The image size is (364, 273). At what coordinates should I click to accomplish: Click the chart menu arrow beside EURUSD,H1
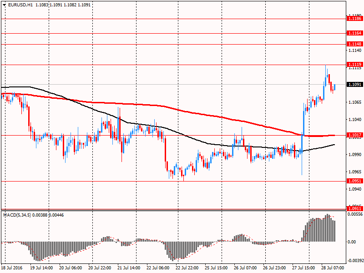(4, 5)
